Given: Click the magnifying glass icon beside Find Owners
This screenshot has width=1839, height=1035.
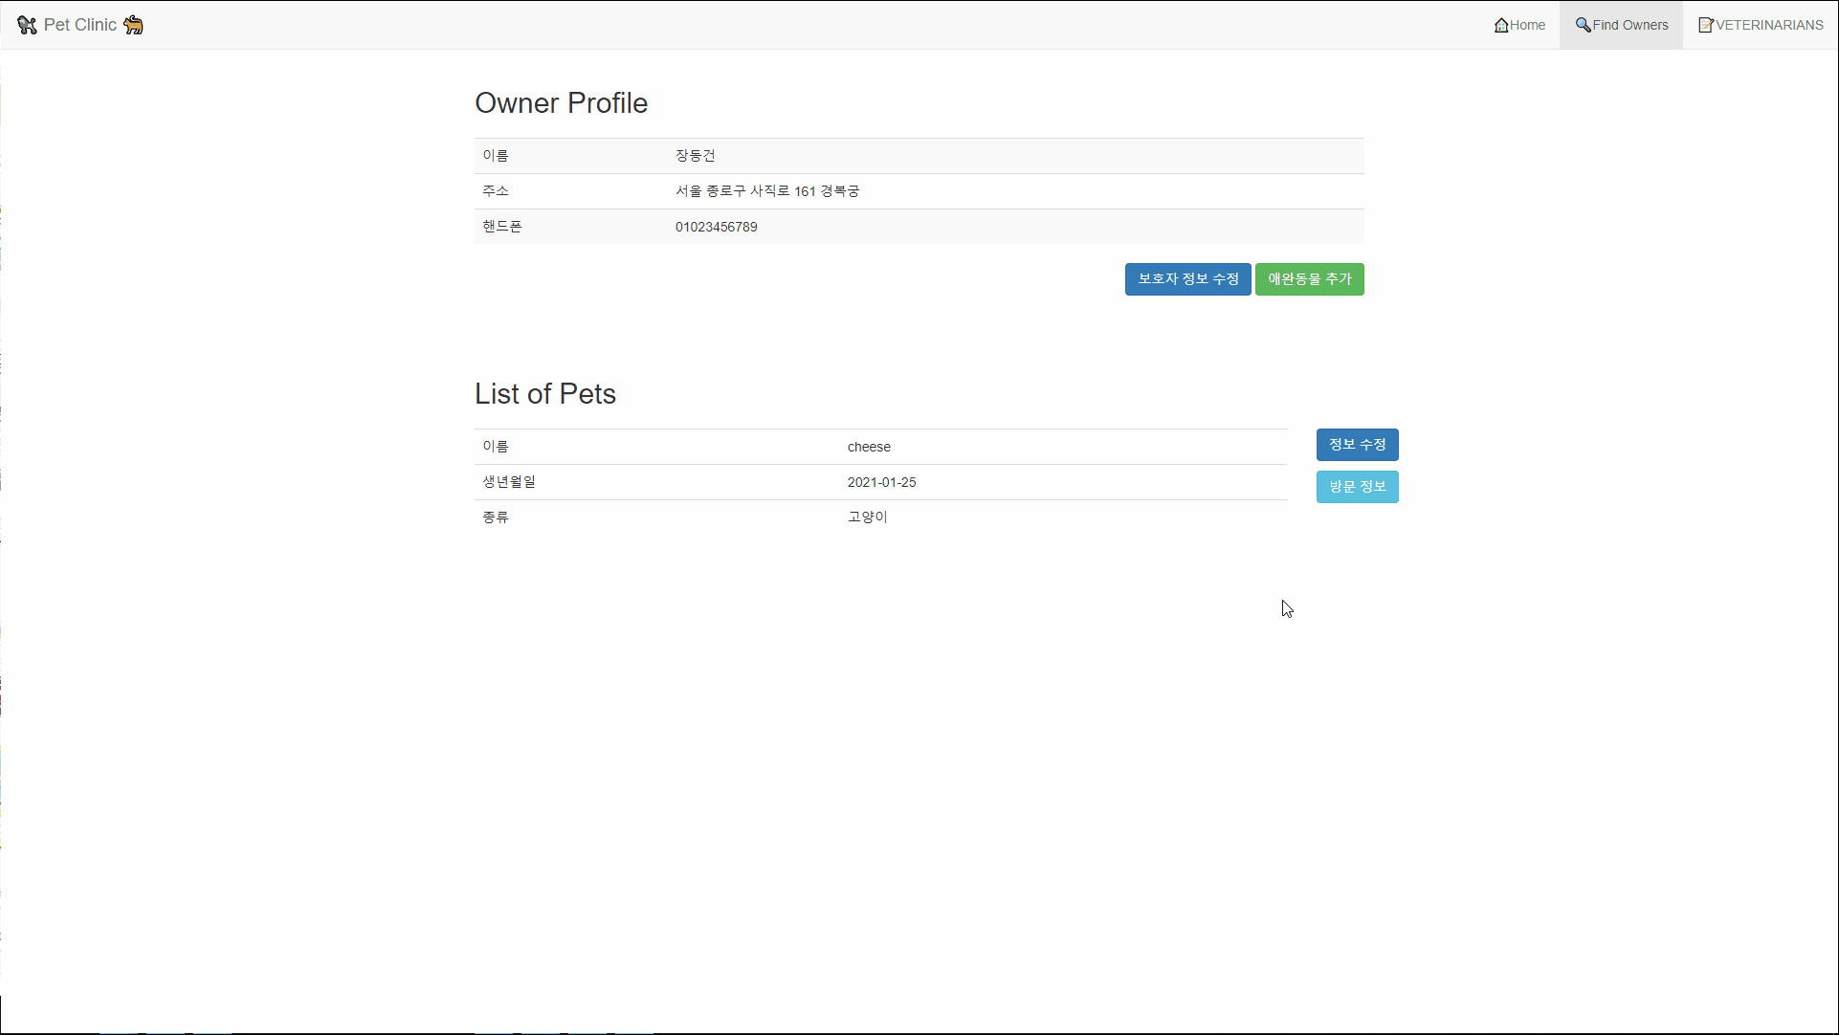Looking at the screenshot, I should coord(1585,25).
